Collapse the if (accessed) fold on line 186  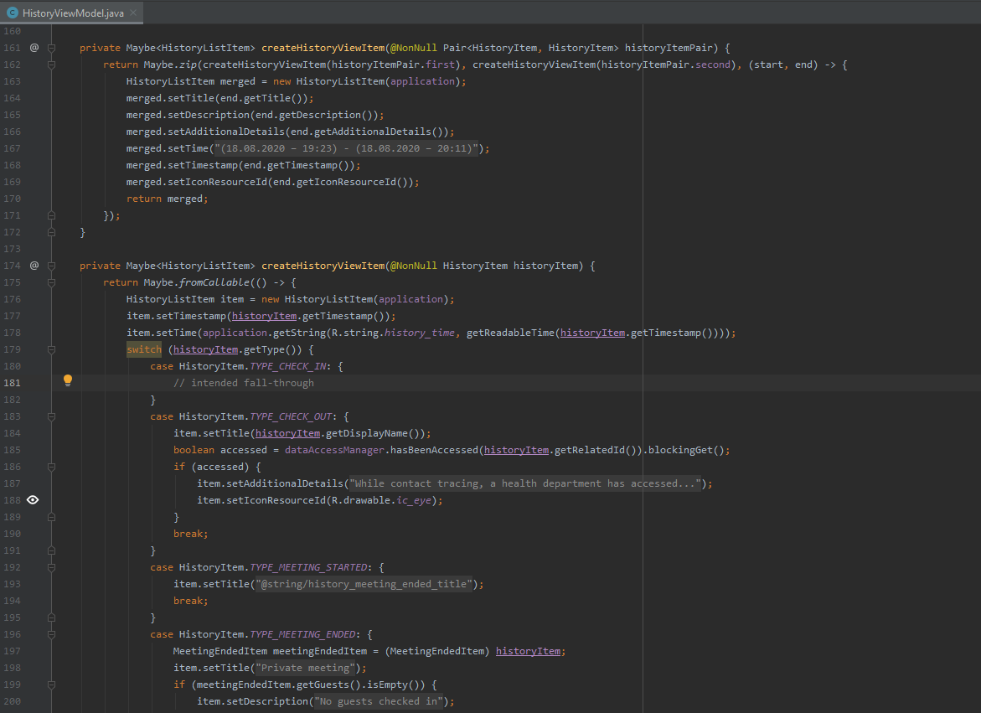point(51,467)
